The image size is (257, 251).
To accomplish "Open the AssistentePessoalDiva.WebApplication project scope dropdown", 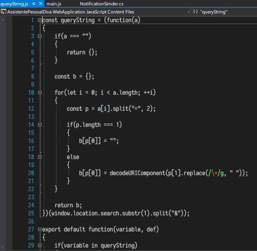I will coord(188,12).
